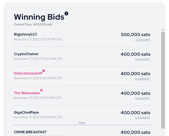Click the vertical scrollbar thumb
The image size is (169, 136).
163,80
